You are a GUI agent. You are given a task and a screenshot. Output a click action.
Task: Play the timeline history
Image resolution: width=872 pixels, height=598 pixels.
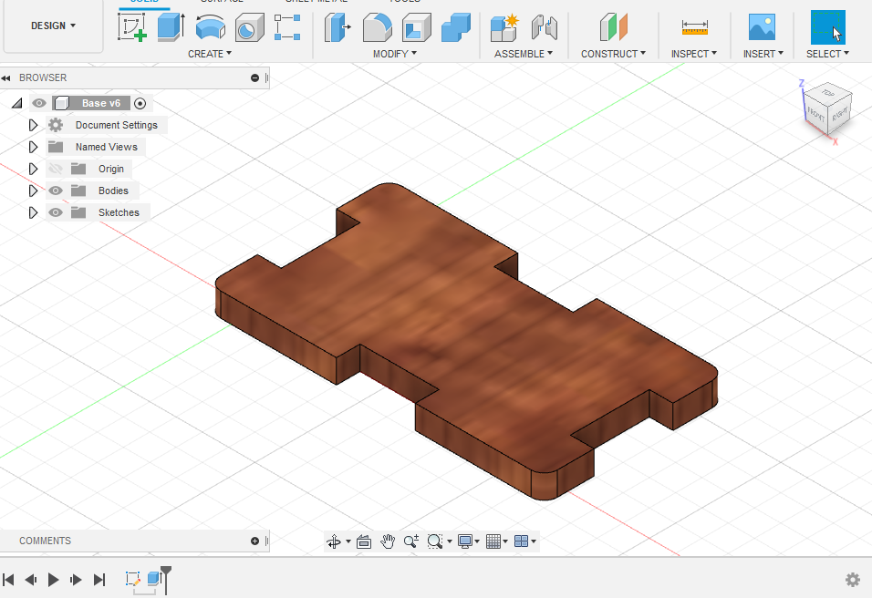point(54,580)
